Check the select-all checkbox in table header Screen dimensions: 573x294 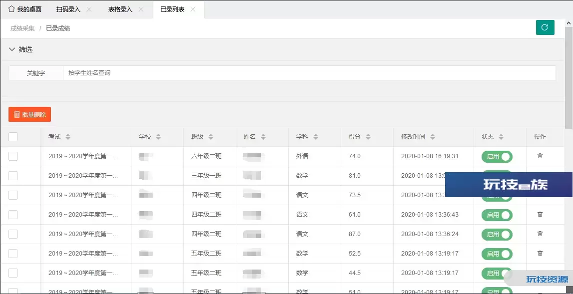click(13, 137)
